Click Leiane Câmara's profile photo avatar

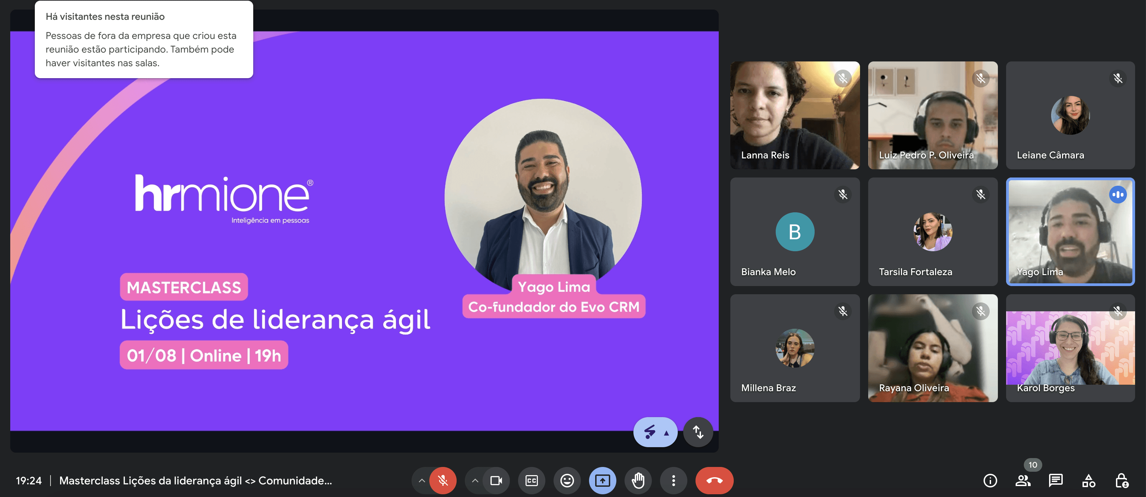[x=1070, y=115]
